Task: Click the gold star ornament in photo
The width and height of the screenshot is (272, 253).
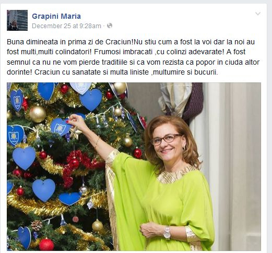Action: [76, 133]
